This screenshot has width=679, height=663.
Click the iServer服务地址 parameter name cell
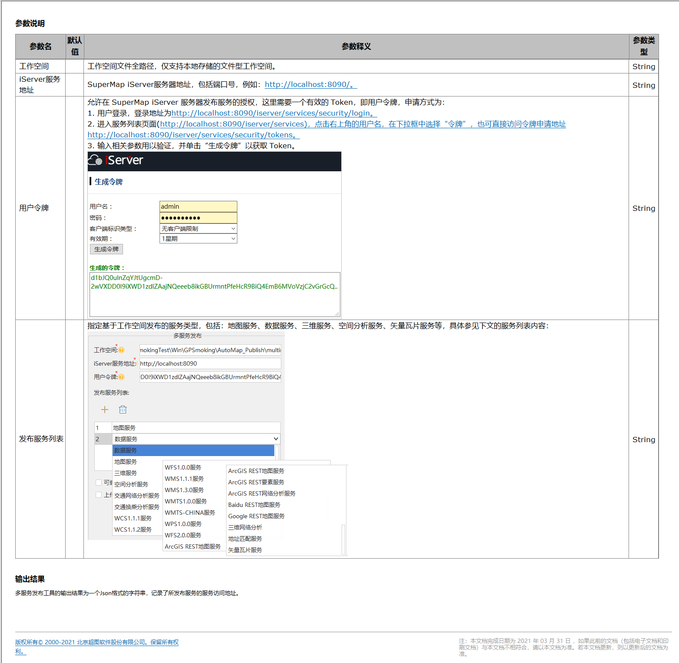(x=40, y=85)
